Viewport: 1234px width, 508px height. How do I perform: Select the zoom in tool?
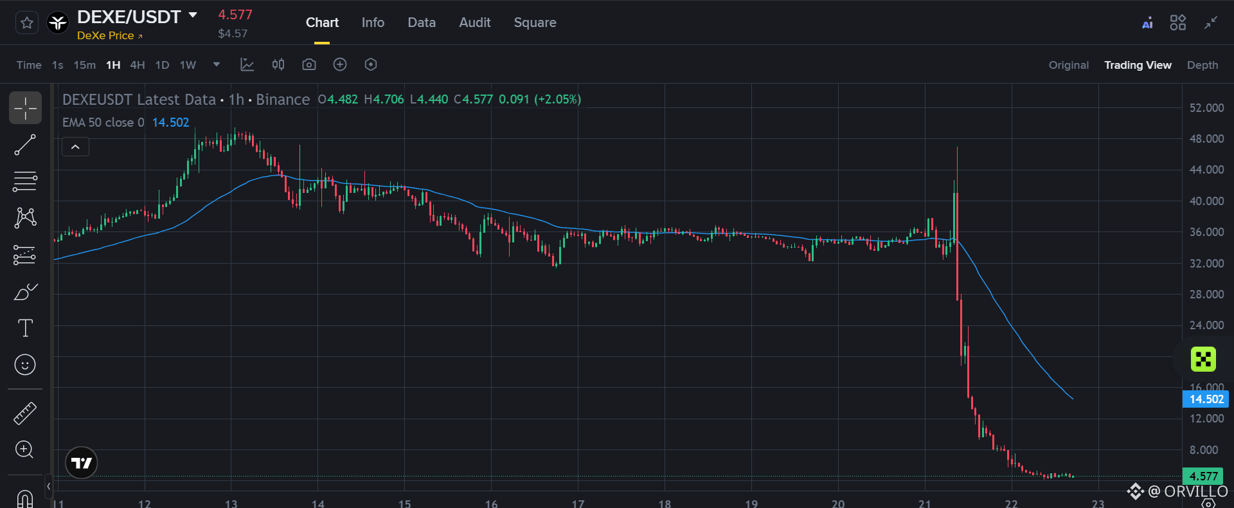[x=25, y=449]
